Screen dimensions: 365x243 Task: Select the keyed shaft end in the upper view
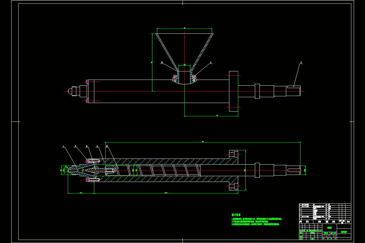coord(294,91)
